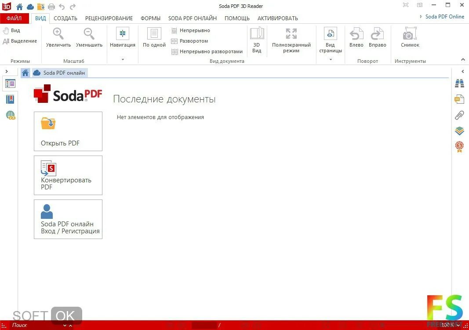
Task: Expand the Навигация dropdown arrow
Action: click(x=123, y=59)
